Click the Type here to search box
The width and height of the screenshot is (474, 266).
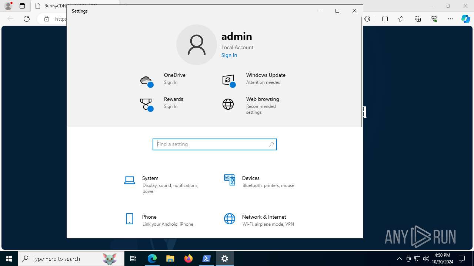tap(71, 259)
